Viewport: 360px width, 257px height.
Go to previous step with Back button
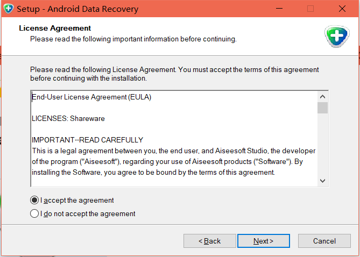210,241
